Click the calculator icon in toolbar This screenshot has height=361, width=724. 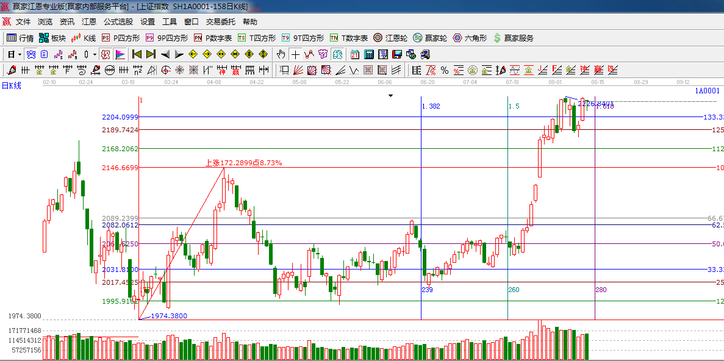368,54
